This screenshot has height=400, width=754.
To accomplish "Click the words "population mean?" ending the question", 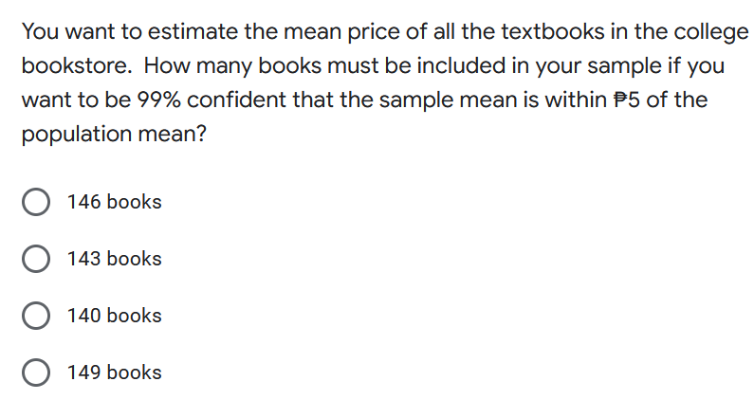I will [114, 133].
